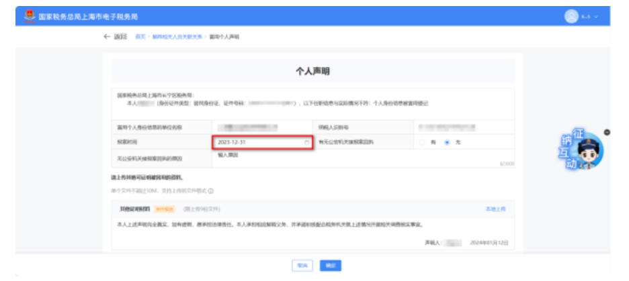Click the 个人声明 title heading
The image size is (629, 281).
point(312,70)
